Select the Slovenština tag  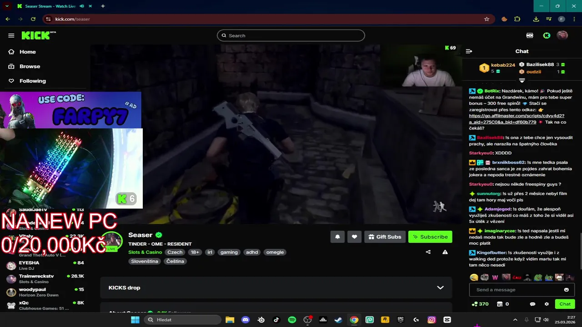(145, 261)
